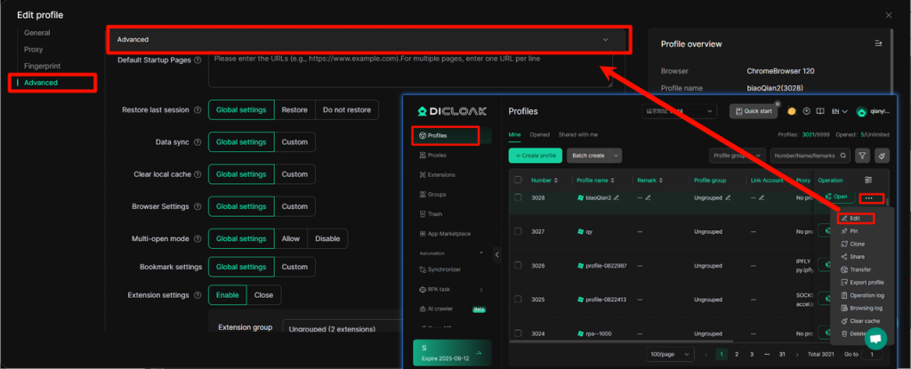Click the broom clear icon beside filter

882,156
